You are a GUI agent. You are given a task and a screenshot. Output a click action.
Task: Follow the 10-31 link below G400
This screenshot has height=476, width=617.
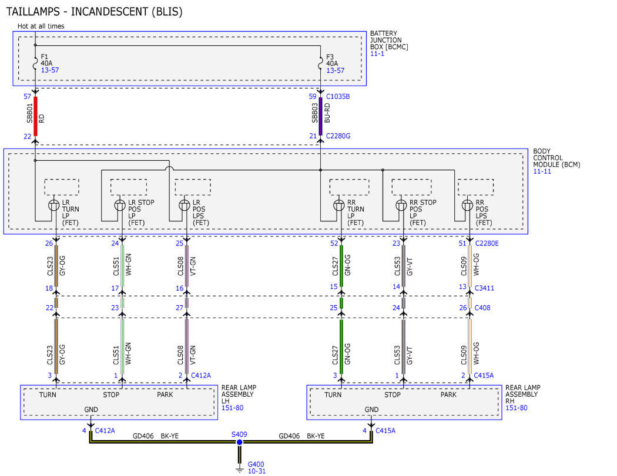[x=257, y=471]
